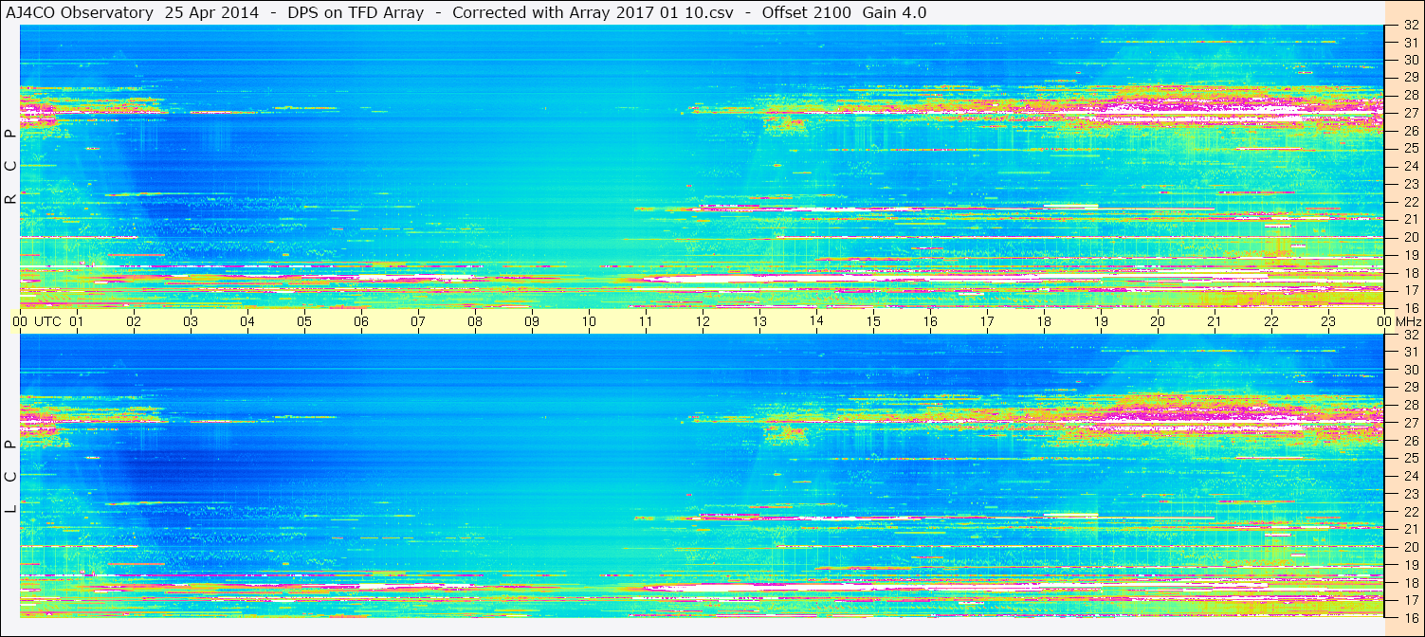Select the 12 hour mark on time axis
1425x637 pixels.
[x=703, y=321]
